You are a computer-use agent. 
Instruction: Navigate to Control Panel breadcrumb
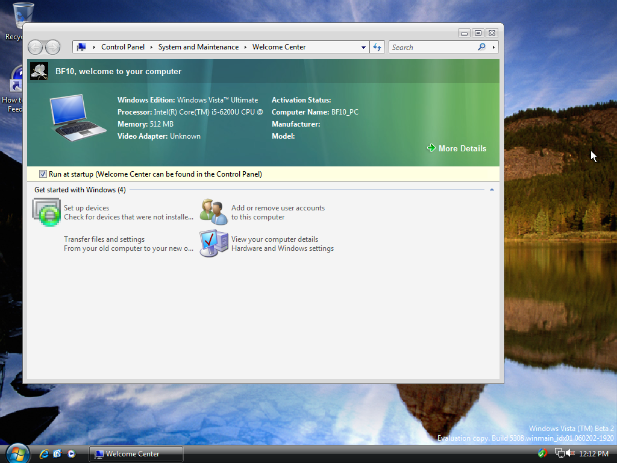point(123,47)
